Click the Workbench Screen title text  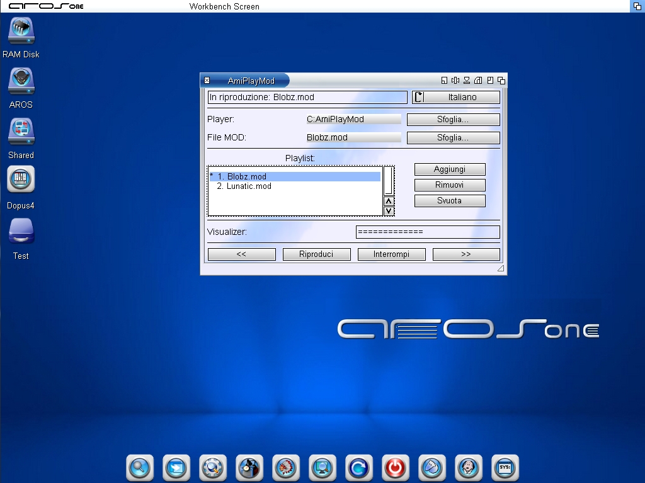click(x=224, y=6)
